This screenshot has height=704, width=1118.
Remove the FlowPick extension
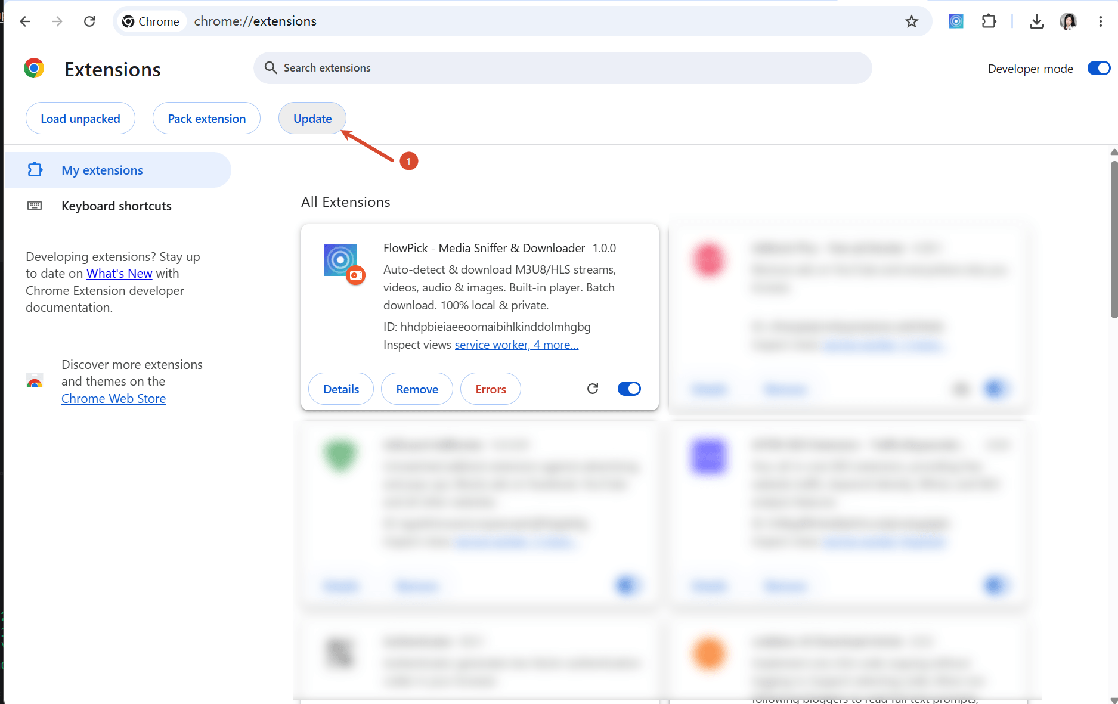point(417,389)
